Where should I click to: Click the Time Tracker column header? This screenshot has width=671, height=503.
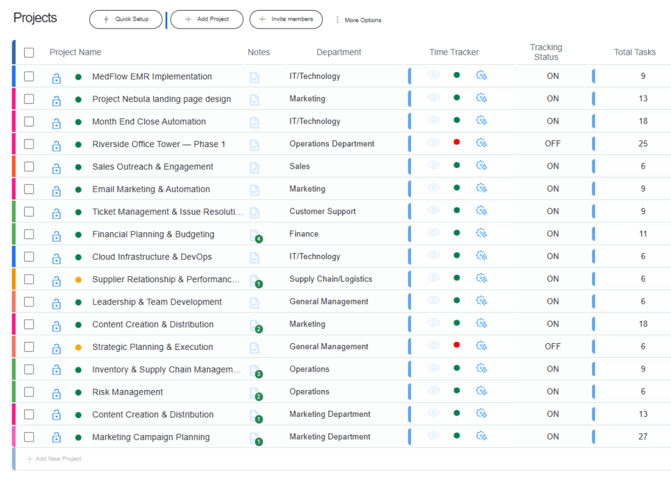pyautogui.click(x=454, y=52)
